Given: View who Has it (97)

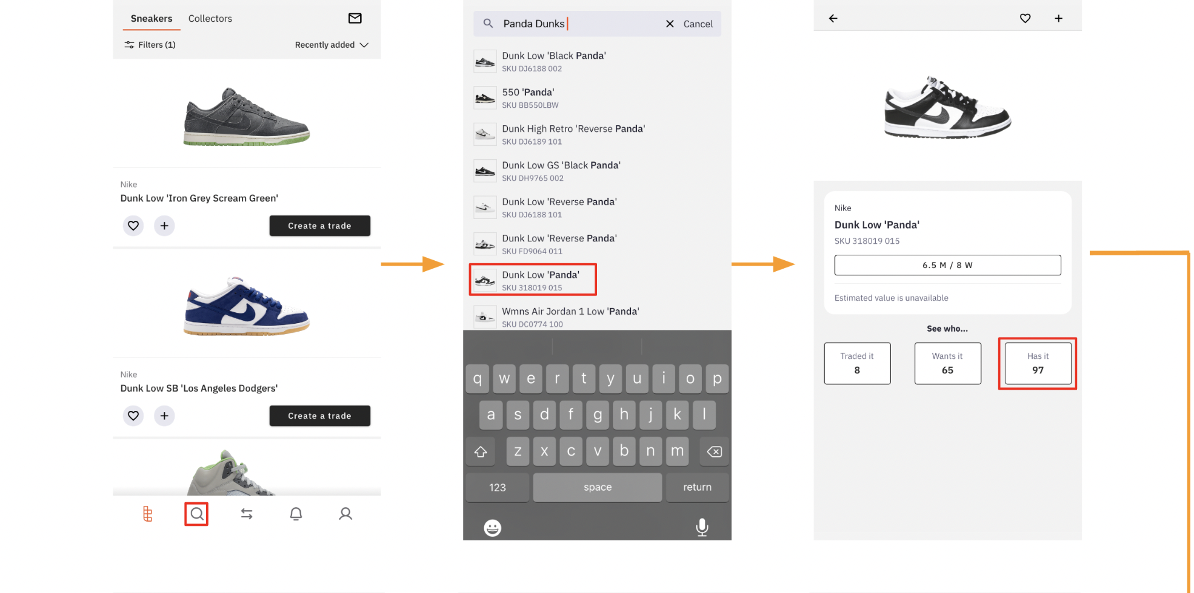Looking at the screenshot, I should click(x=1038, y=363).
